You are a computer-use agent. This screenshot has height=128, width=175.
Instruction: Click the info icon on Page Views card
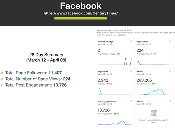pos(170,41)
